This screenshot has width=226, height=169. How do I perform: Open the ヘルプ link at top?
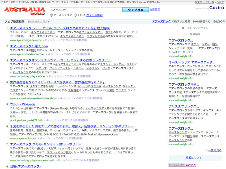point(220,2)
